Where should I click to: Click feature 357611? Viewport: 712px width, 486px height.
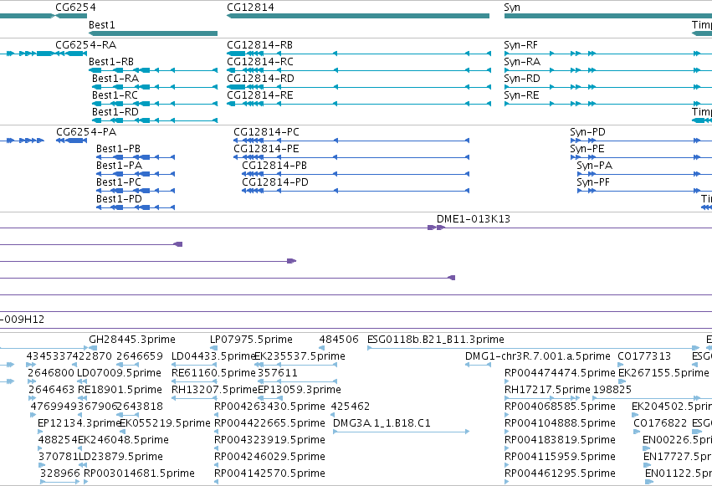[278, 373]
